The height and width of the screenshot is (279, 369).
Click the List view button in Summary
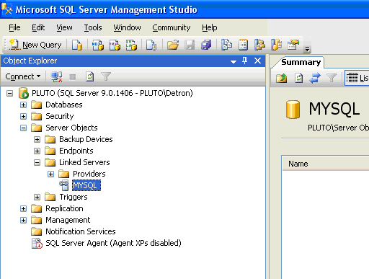pyautogui.click(x=357, y=78)
